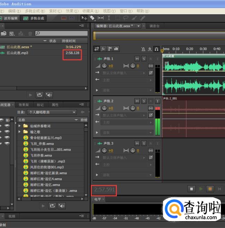Toggle the metronome icon in the editor toolbar
The height and width of the screenshot is (228, 225).
click(x=144, y=49)
